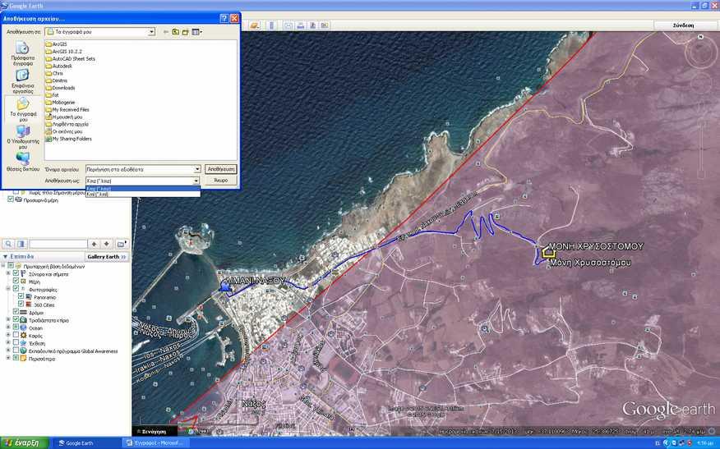Enable the Καιρός layer checkbox
Viewport: 720px width, 449px height.
click(x=16, y=335)
